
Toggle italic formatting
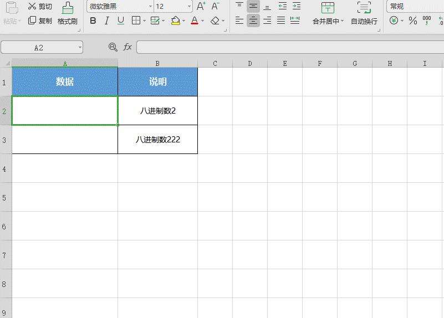[107, 20]
